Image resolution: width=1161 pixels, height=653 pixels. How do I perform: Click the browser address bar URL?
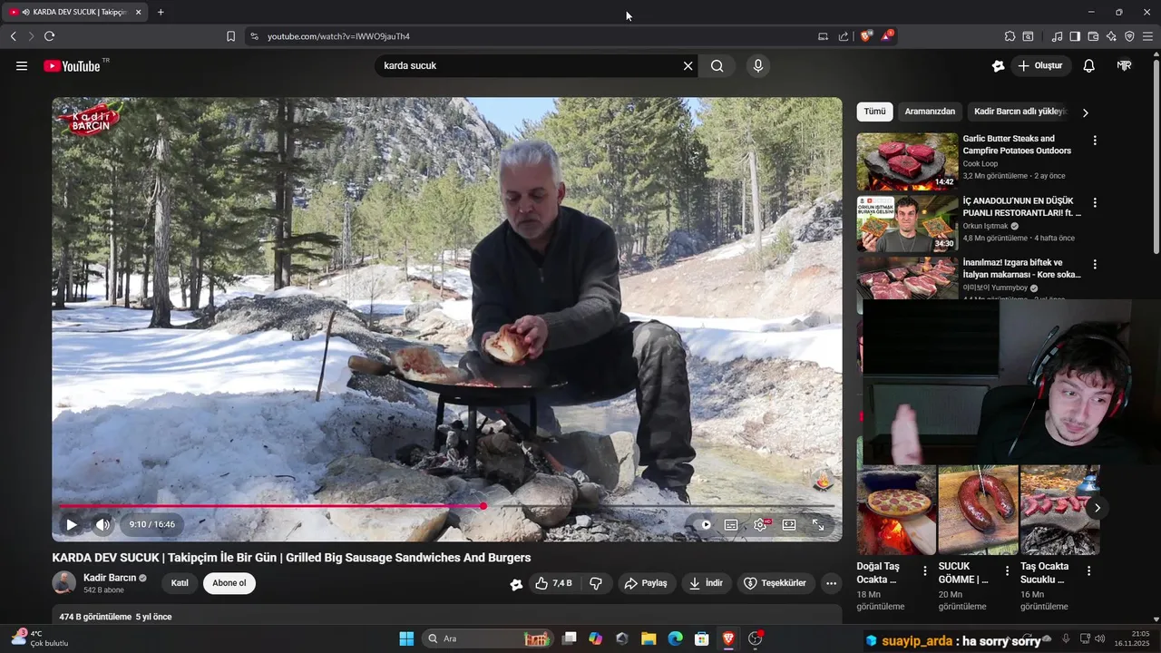click(338, 36)
